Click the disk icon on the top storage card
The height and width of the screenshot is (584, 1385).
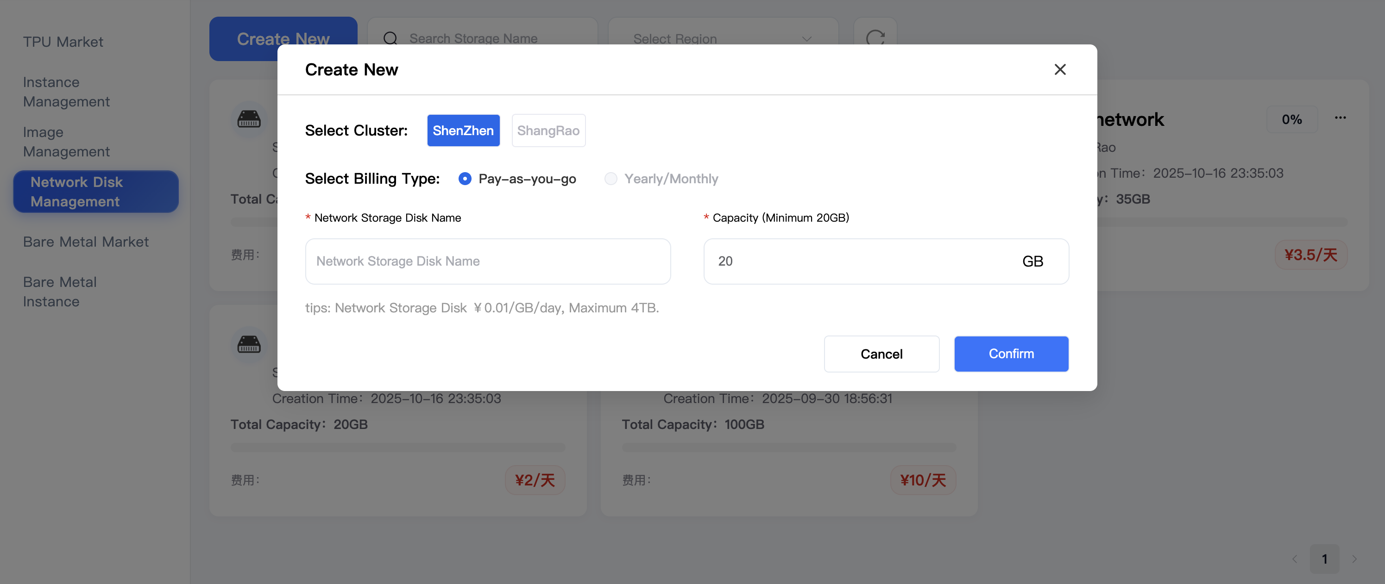248,119
